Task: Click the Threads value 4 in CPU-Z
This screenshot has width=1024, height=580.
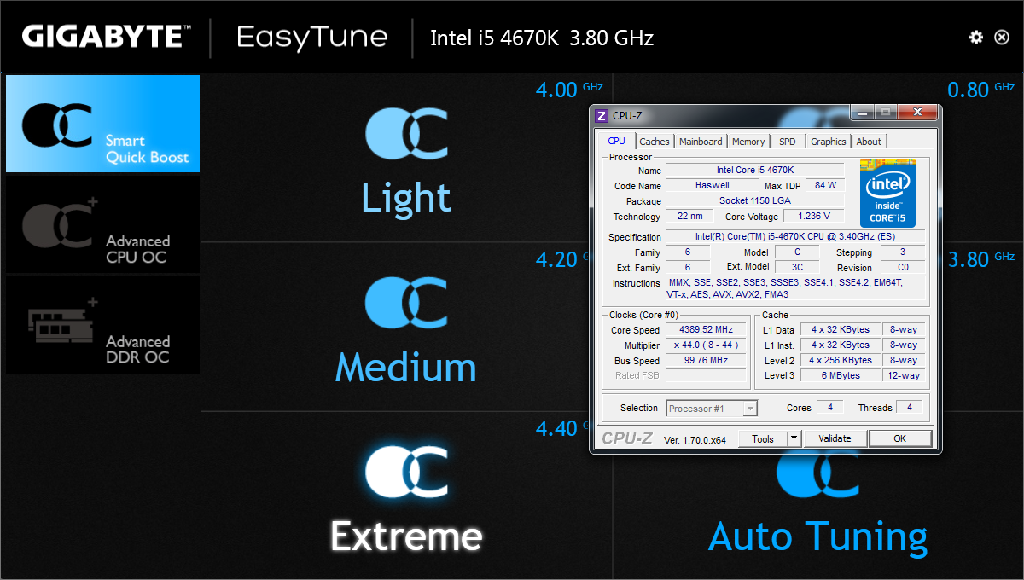Action: (910, 407)
